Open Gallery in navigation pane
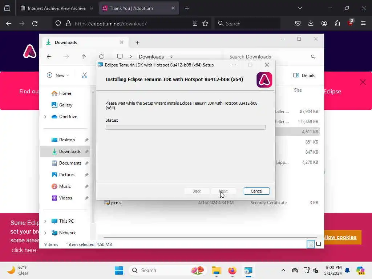372x279 pixels. [x=66, y=105]
